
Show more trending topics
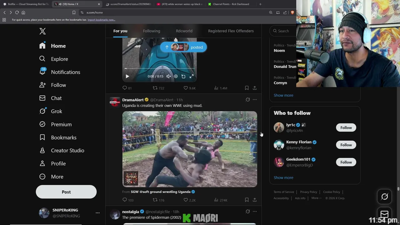coord(283,95)
